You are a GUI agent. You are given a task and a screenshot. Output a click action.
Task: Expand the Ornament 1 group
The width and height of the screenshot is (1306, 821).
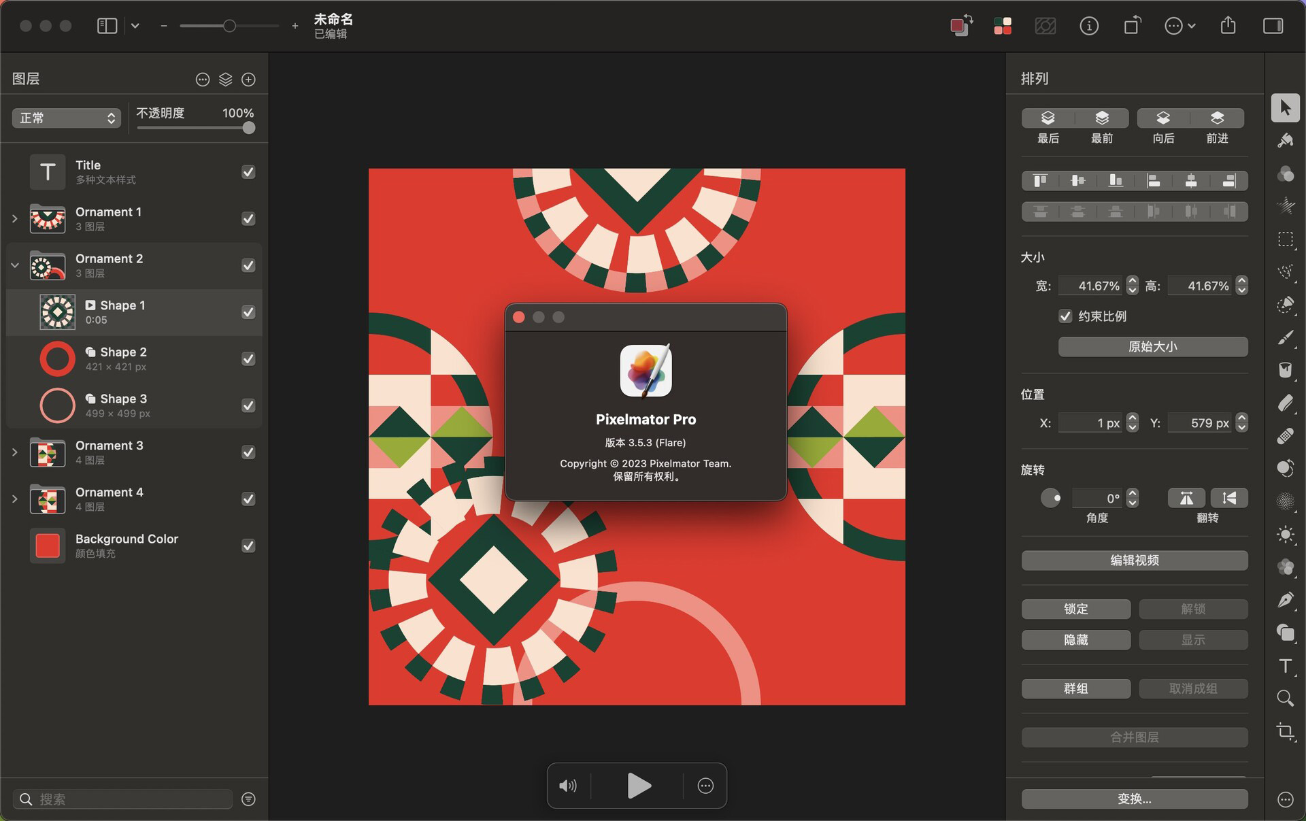click(15, 218)
